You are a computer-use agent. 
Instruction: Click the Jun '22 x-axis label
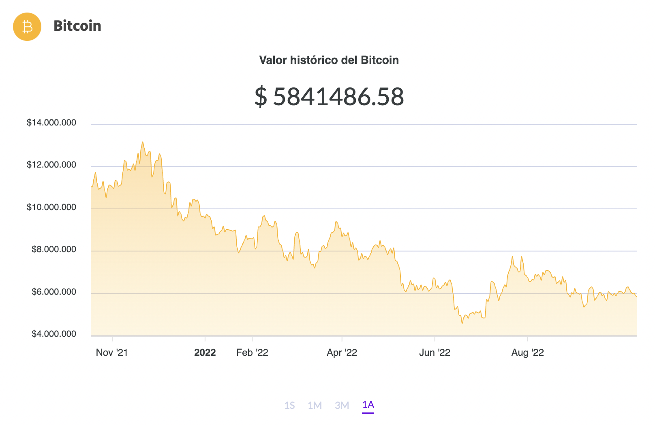tap(435, 353)
